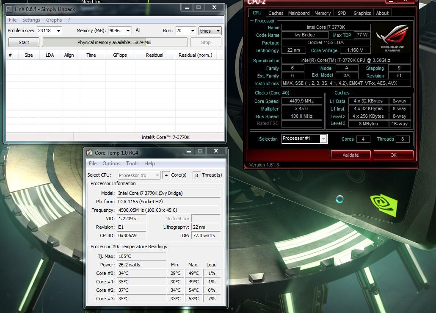Click the Start button in LinX
The height and width of the screenshot is (313, 436).
tap(24, 42)
